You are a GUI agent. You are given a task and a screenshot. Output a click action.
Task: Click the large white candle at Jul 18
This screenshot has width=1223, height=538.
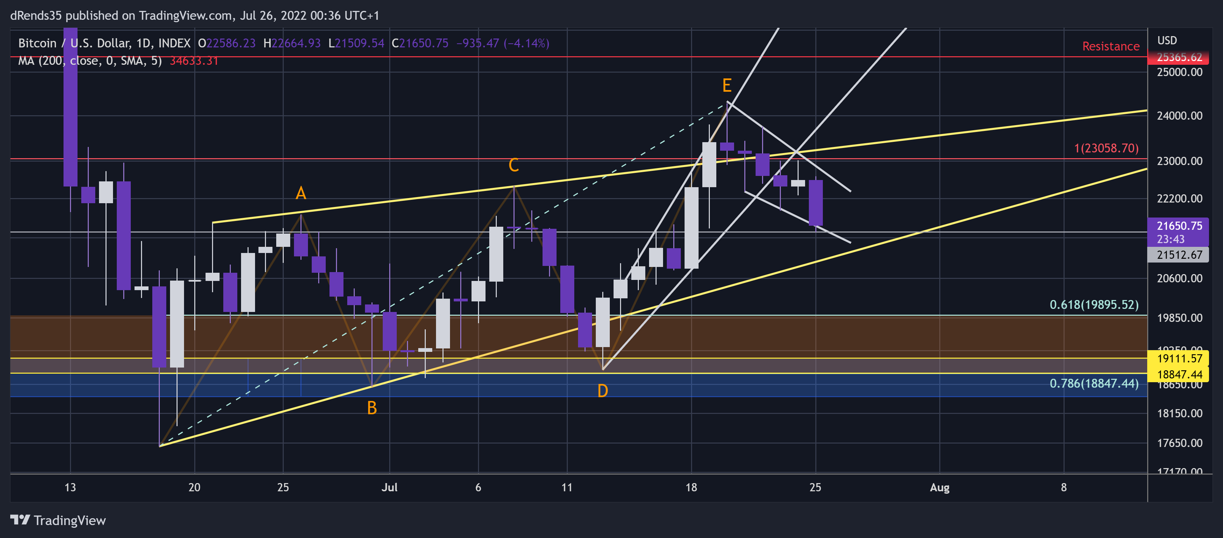click(x=691, y=228)
